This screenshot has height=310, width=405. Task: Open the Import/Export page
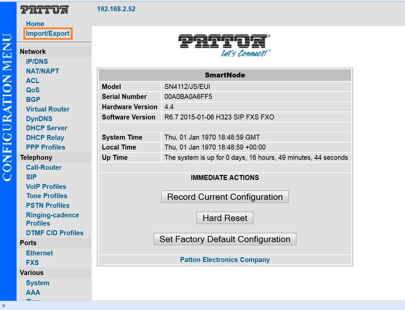(47, 33)
